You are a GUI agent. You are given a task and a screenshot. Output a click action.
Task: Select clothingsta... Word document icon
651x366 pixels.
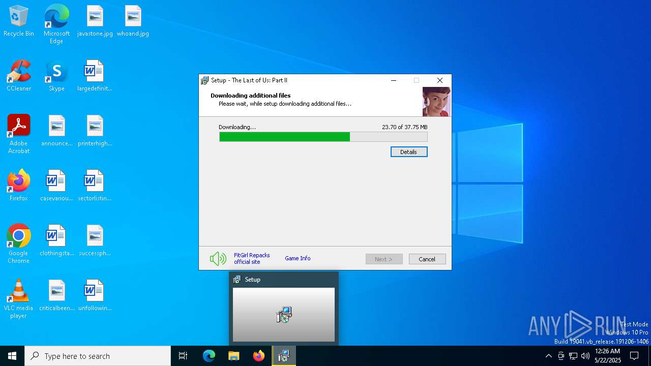[56, 241]
